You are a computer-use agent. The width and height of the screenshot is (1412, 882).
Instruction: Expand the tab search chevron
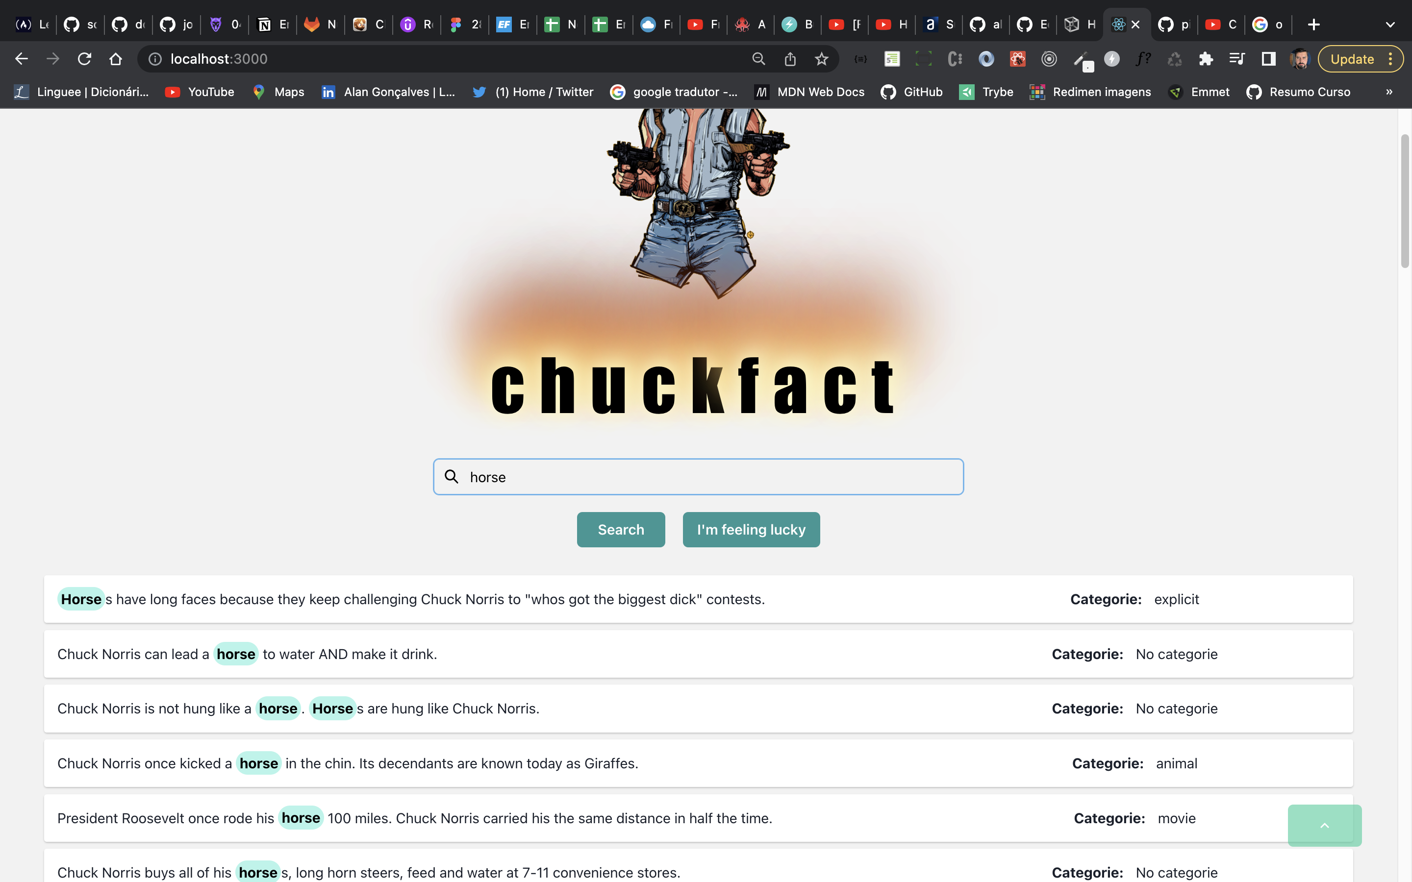tap(1390, 24)
